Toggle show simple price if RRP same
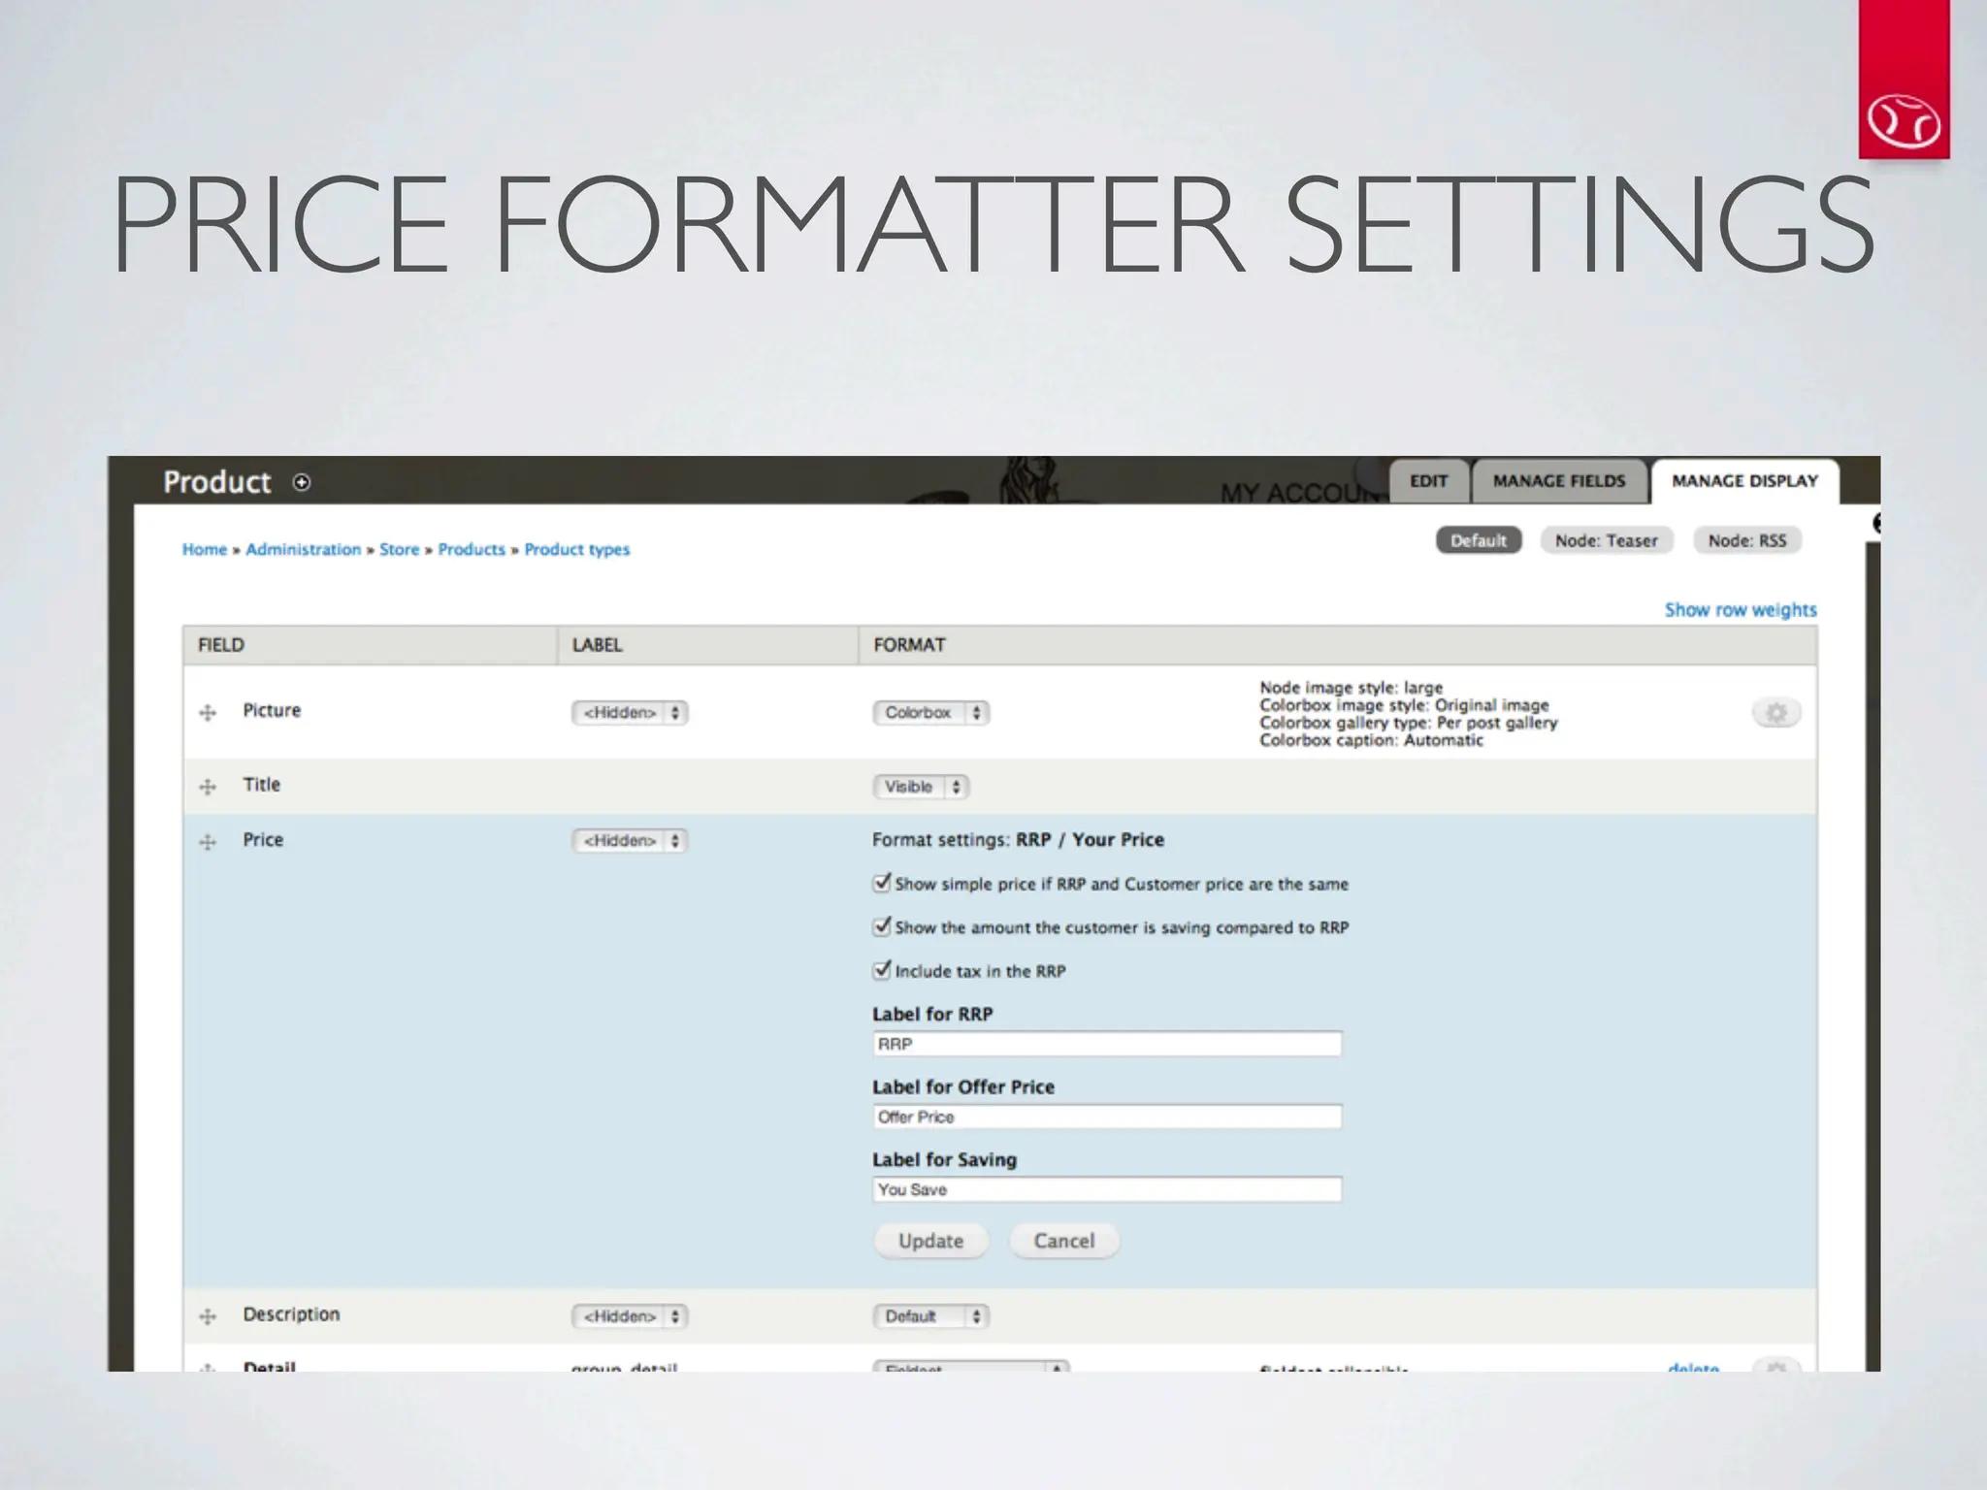 coord(882,883)
